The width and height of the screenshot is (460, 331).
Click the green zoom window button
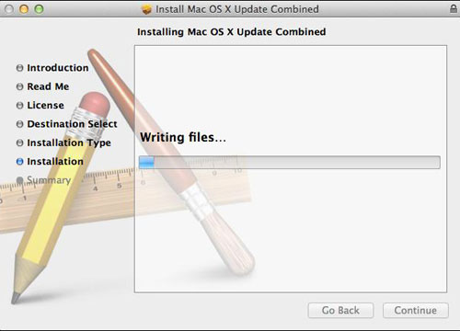pos(39,9)
